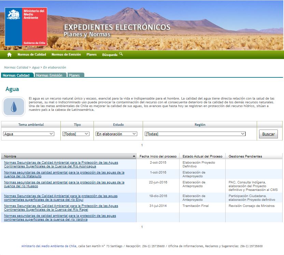
Task: Expand the Tema ambiental dropdown showing Agua
Action: (x=29, y=134)
